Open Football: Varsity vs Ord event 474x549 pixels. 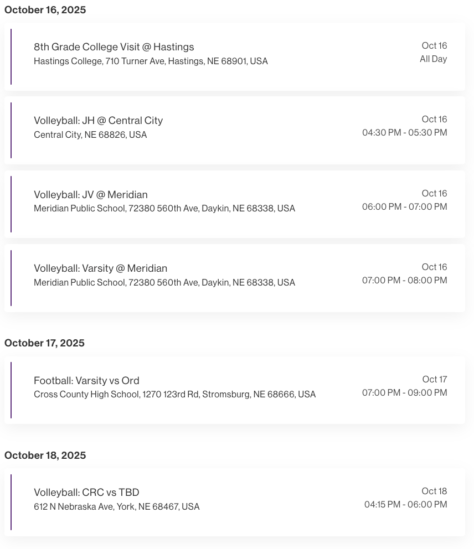(x=86, y=381)
